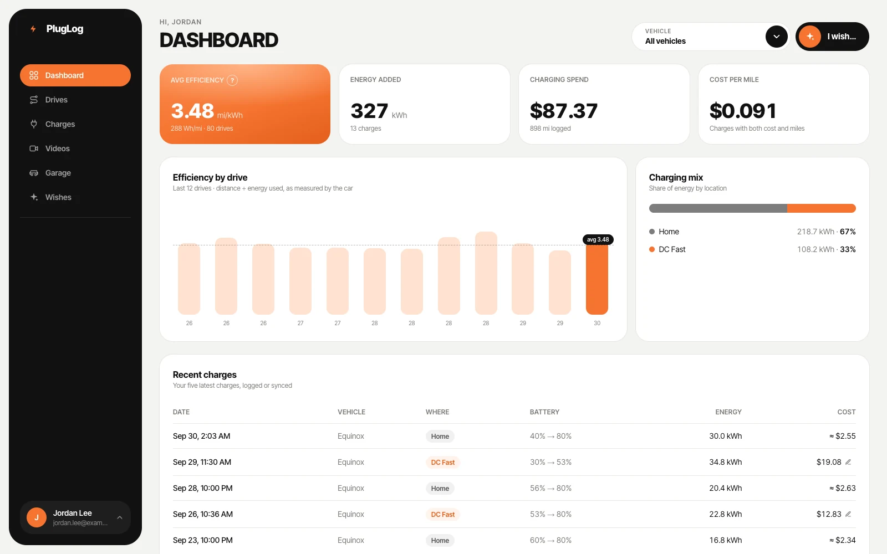This screenshot has height=554, width=887.
Task: Click the orange sparkle icon in I wish button
Action: click(810, 37)
